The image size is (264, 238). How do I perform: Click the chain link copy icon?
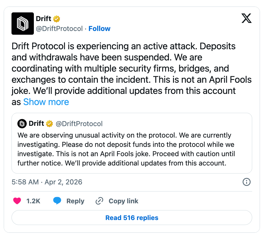point(99,201)
